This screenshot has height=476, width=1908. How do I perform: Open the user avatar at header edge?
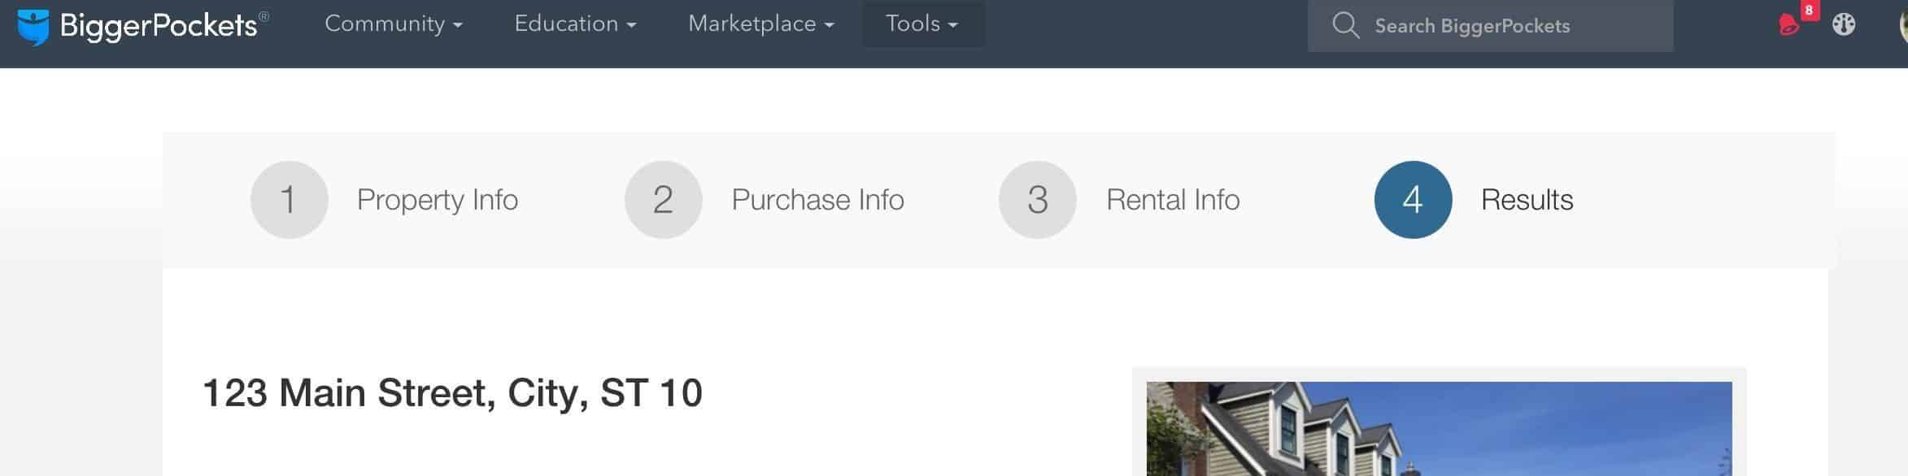(x=1903, y=24)
